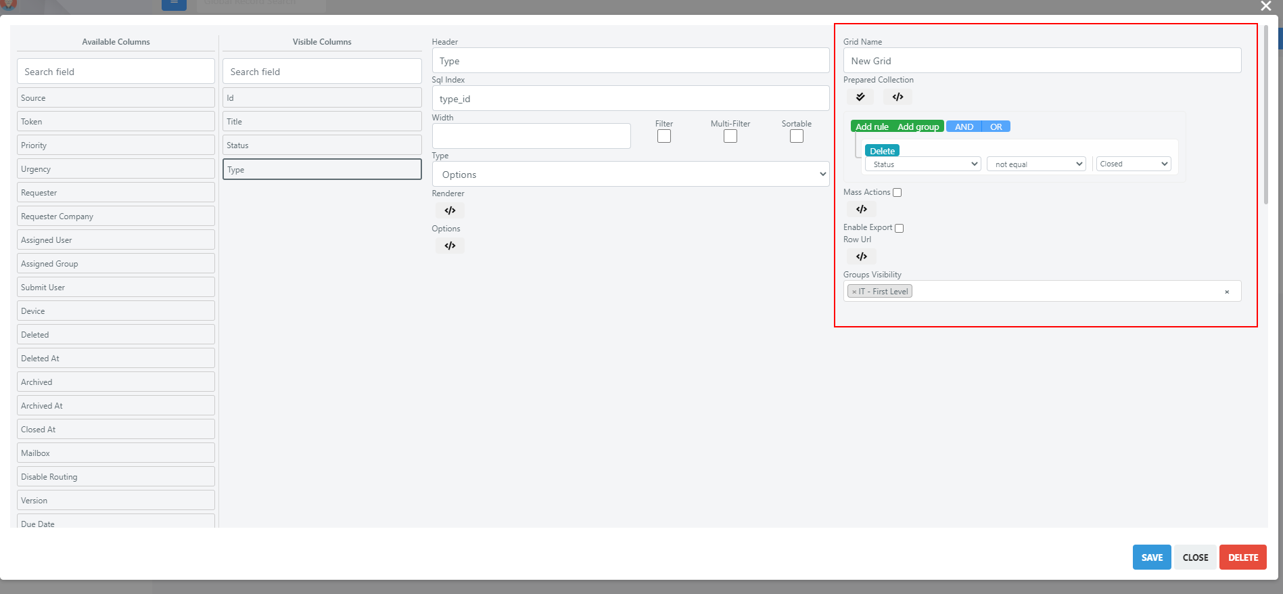This screenshot has width=1283, height=594.
Task: Select the Deleted At column
Action: (x=116, y=358)
